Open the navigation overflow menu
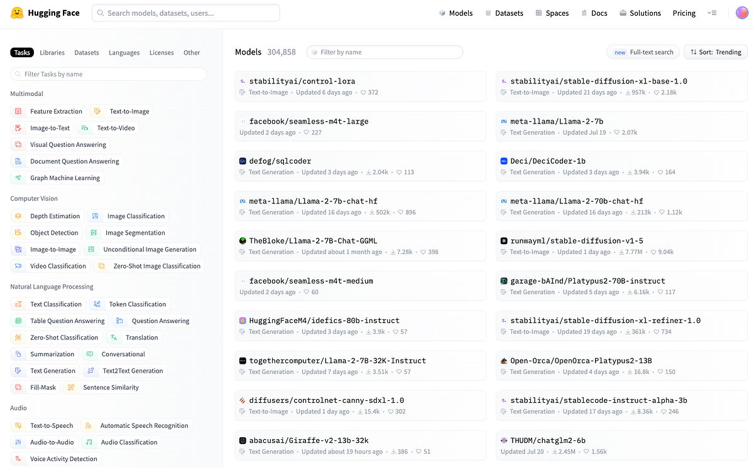The height and width of the screenshot is (468, 754). coord(713,13)
